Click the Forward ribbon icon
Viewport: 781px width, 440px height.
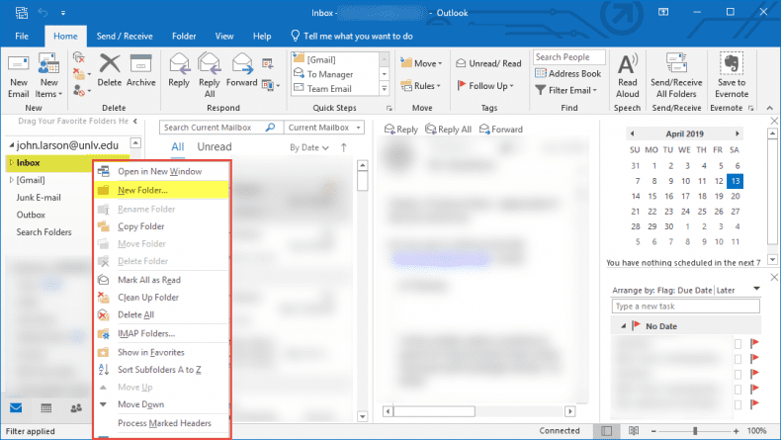click(241, 71)
